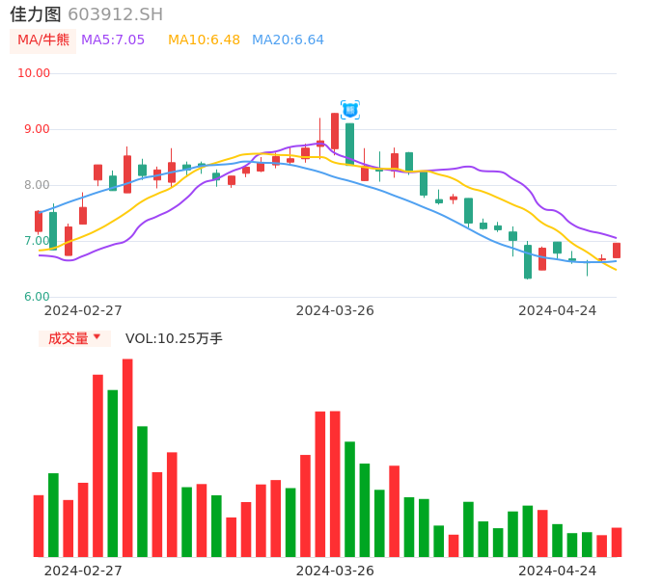Select the MA10:6.48 legend label

coord(204,40)
